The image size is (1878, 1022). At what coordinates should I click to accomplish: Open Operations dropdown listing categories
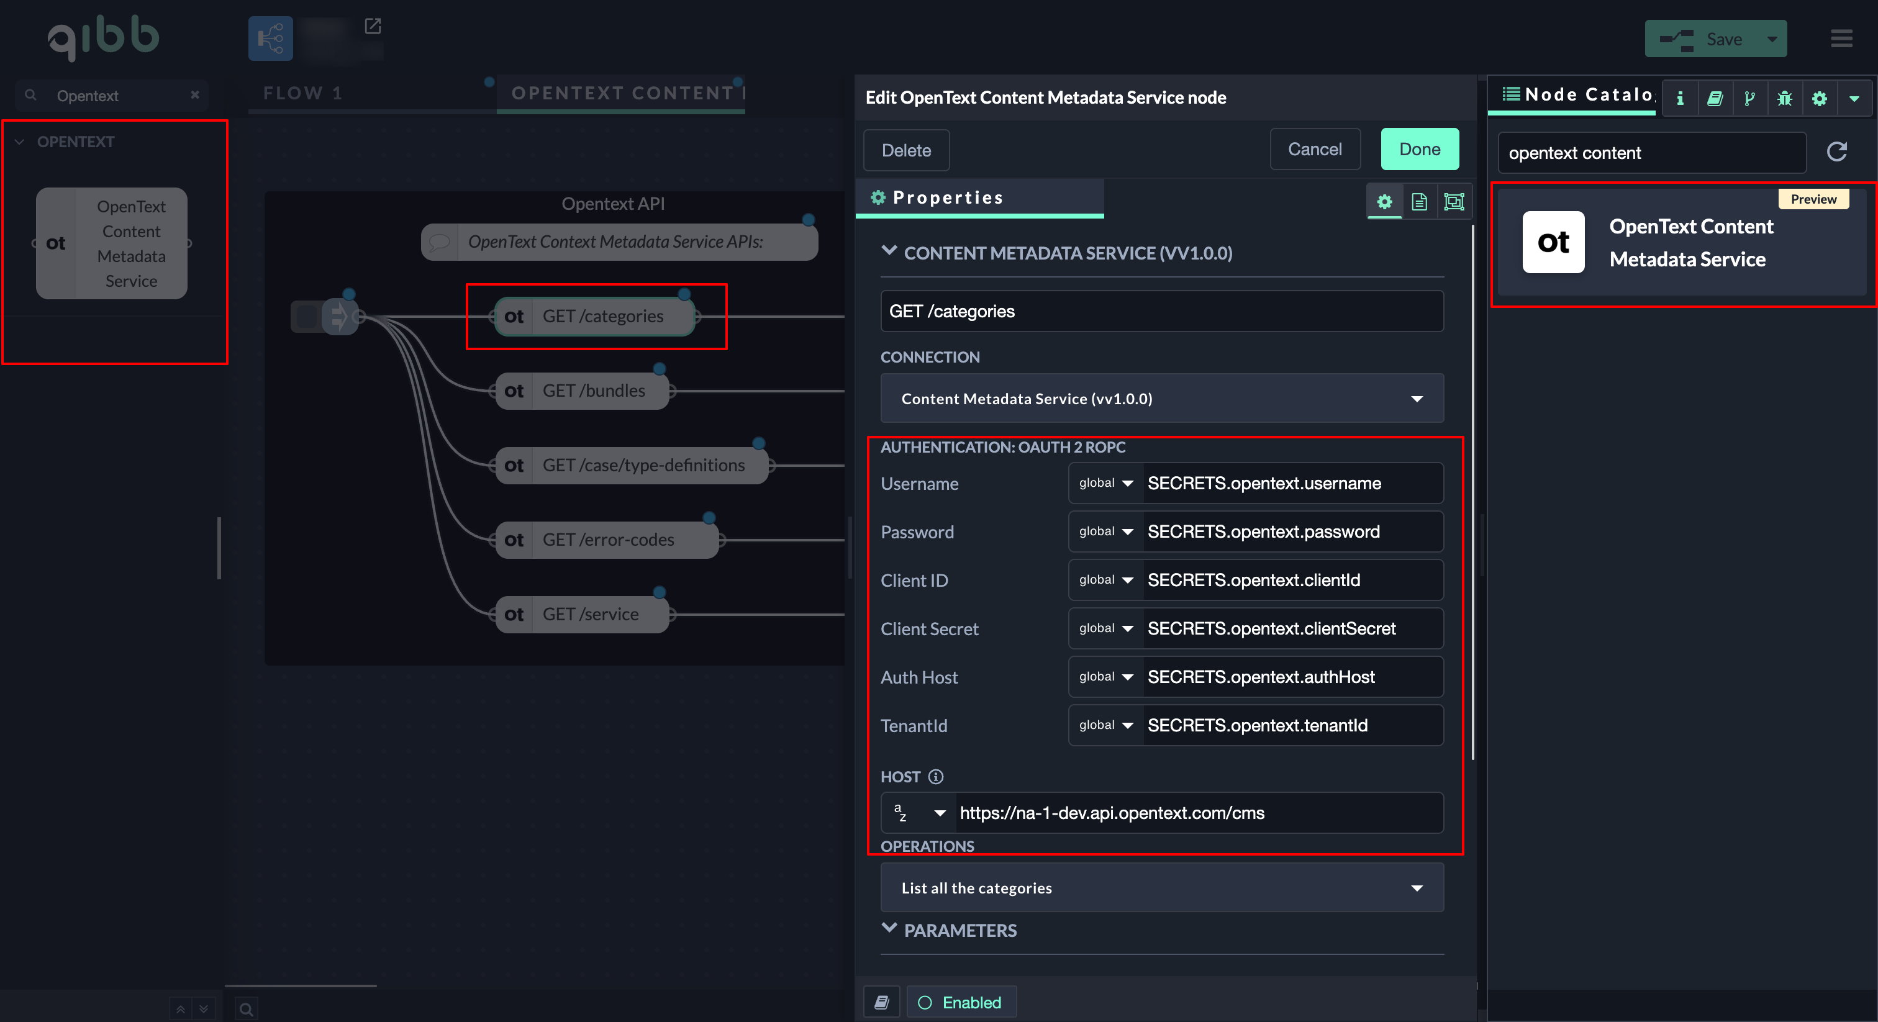1161,888
